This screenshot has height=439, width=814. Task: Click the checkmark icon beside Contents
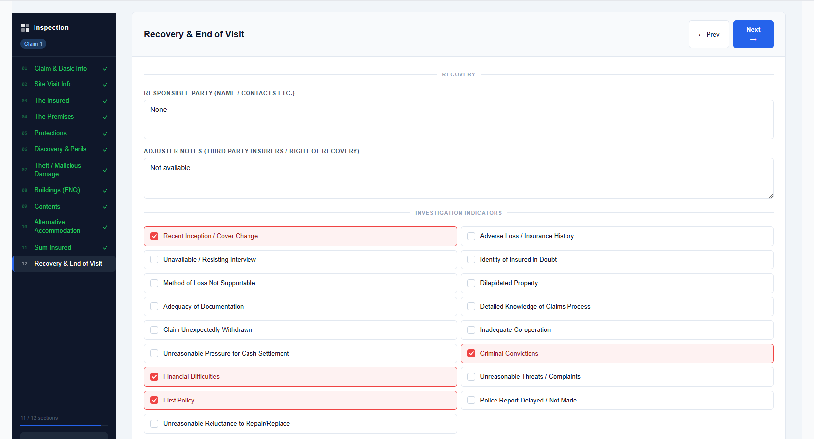(x=105, y=207)
